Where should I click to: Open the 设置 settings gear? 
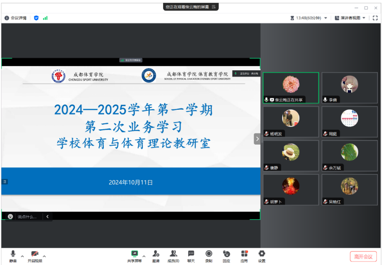tap(262, 255)
